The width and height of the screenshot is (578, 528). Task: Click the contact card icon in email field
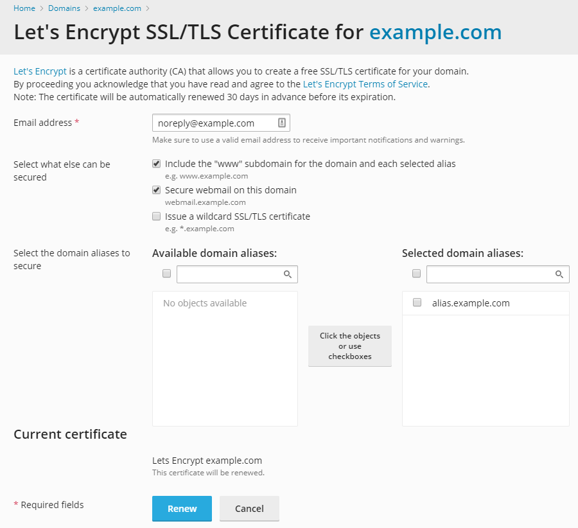[x=282, y=123]
